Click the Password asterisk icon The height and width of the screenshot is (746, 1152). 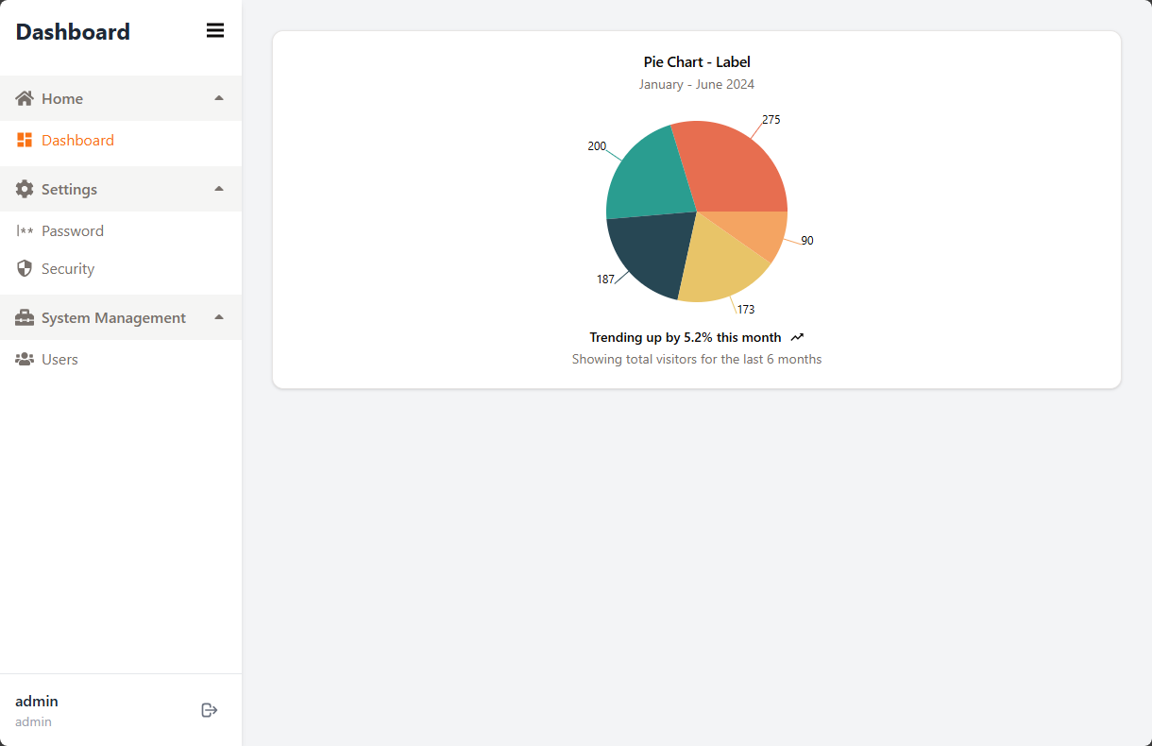click(x=25, y=230)
